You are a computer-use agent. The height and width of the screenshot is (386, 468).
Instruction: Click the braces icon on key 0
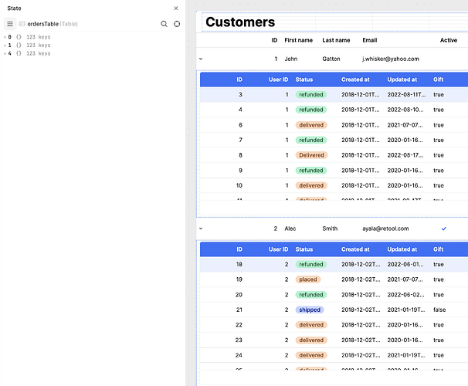pyautogui.click(x=19, y=36)
